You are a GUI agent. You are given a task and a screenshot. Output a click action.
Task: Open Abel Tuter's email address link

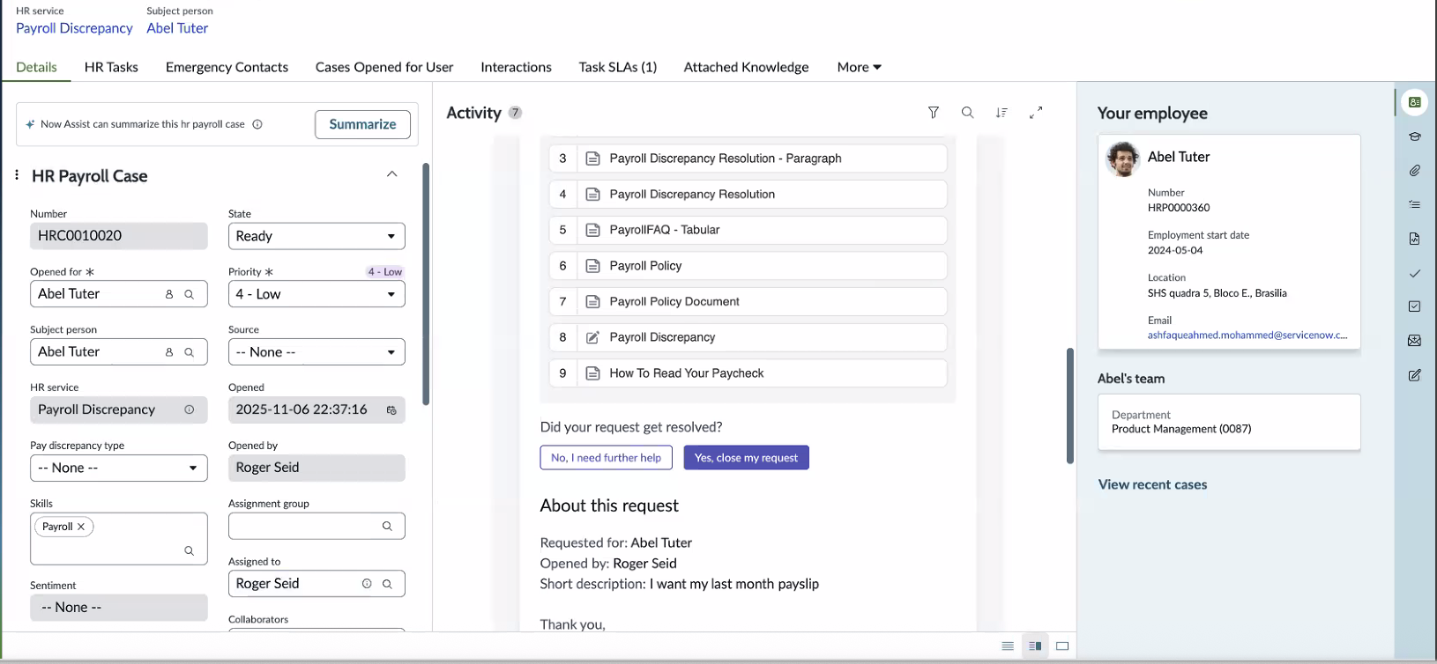[1247, 336]
